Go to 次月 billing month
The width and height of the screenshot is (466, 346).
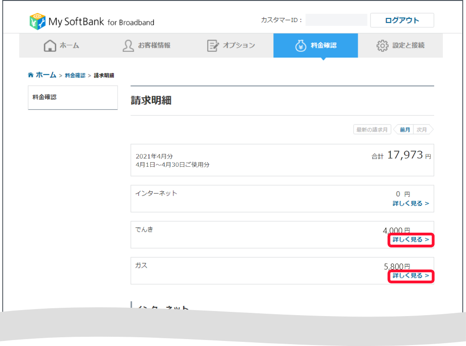tap(422, 129)
